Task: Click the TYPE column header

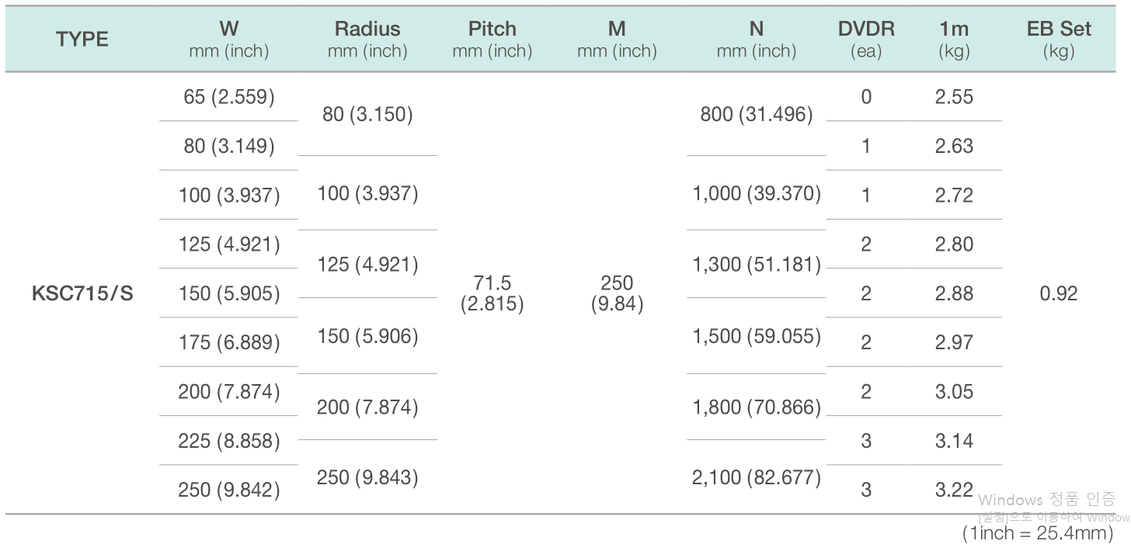Action: [82, 40]
